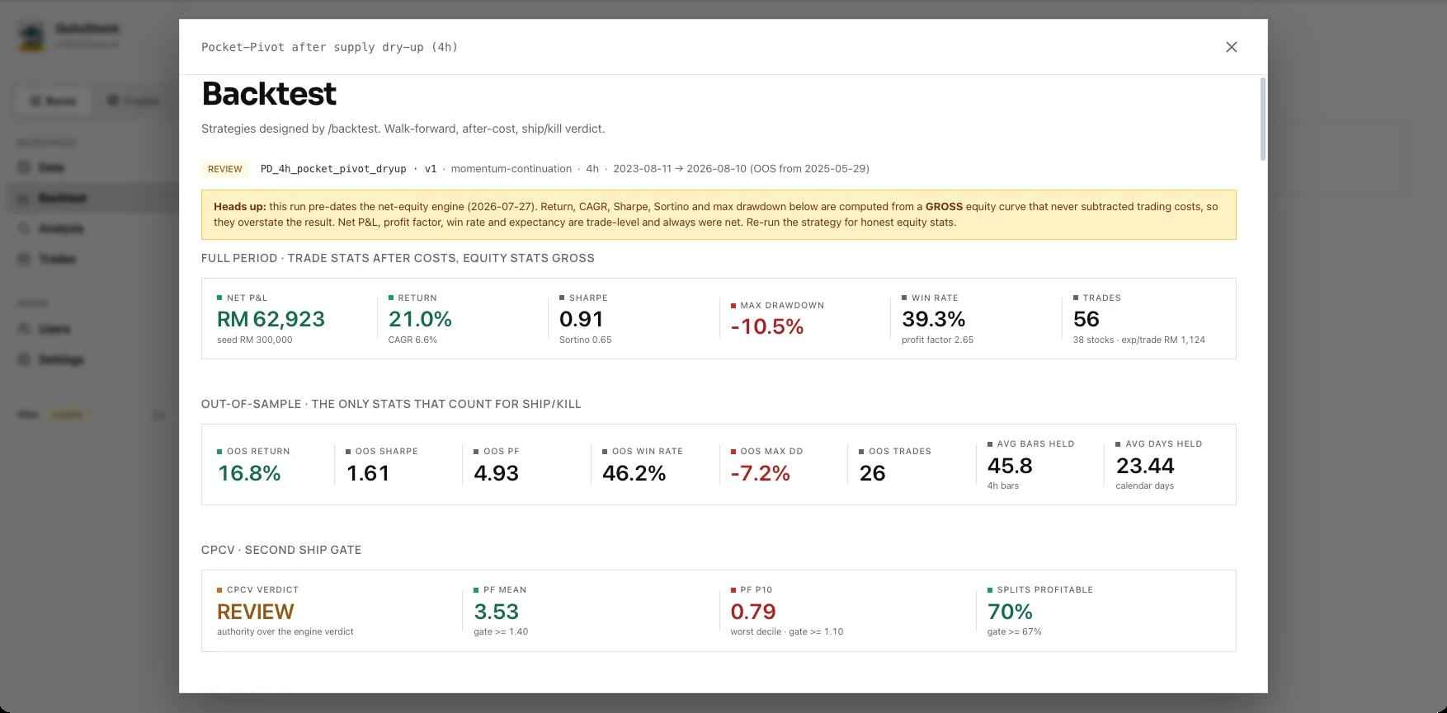Click the dialog title 'Pocket-Pivot after supply dry-up (4h)'
This screenshot has width=1447, height=713.
(329, 47)
